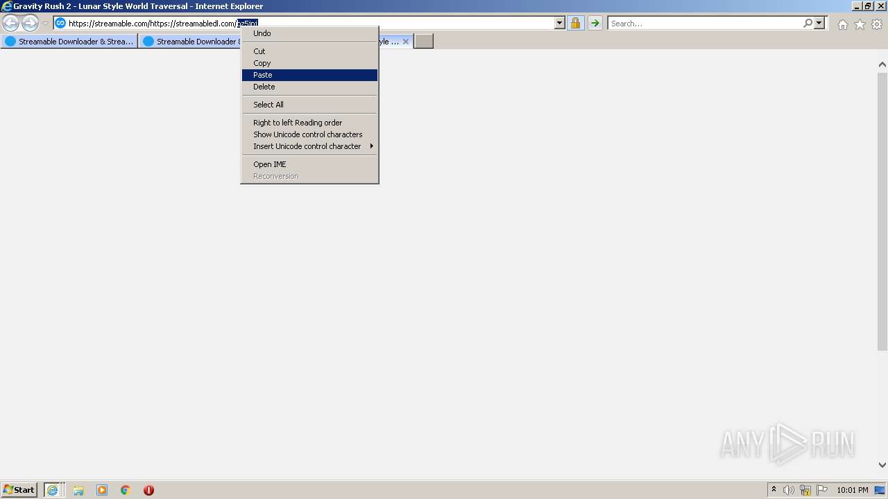Click inside the address bar URL text
Viewport: 888px width, 499px height.
(x=163, y=24)
